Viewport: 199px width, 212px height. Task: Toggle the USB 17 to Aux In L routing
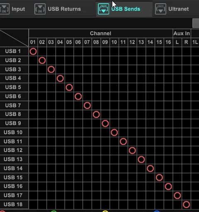pos(177,195)
